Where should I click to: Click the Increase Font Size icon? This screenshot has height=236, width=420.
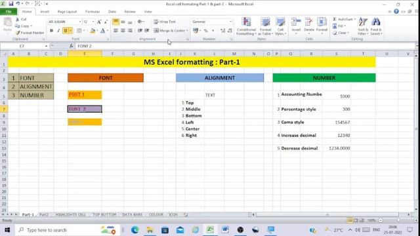point(99,22)
